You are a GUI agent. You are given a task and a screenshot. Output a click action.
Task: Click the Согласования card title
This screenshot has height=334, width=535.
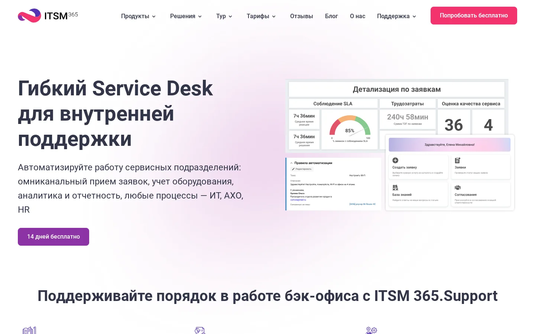click(x=466, y=194)
